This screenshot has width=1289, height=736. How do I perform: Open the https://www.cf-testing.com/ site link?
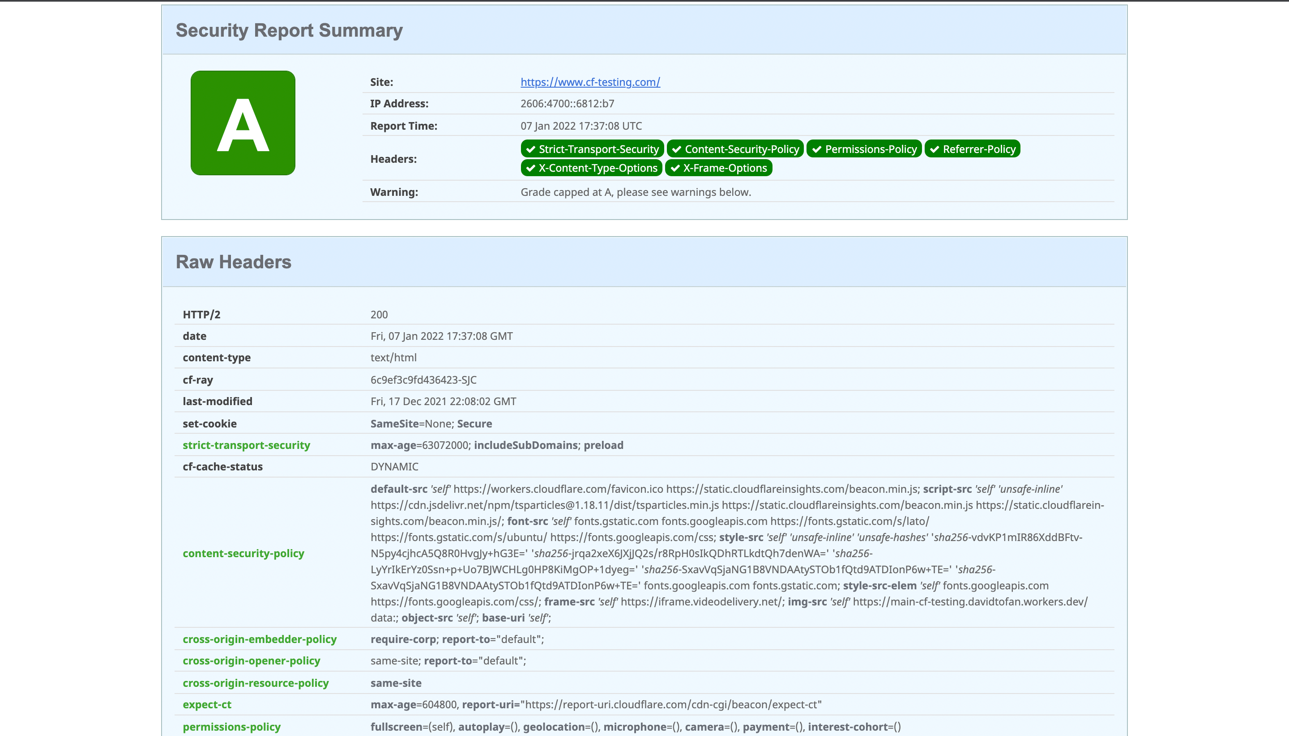point(590,82)
